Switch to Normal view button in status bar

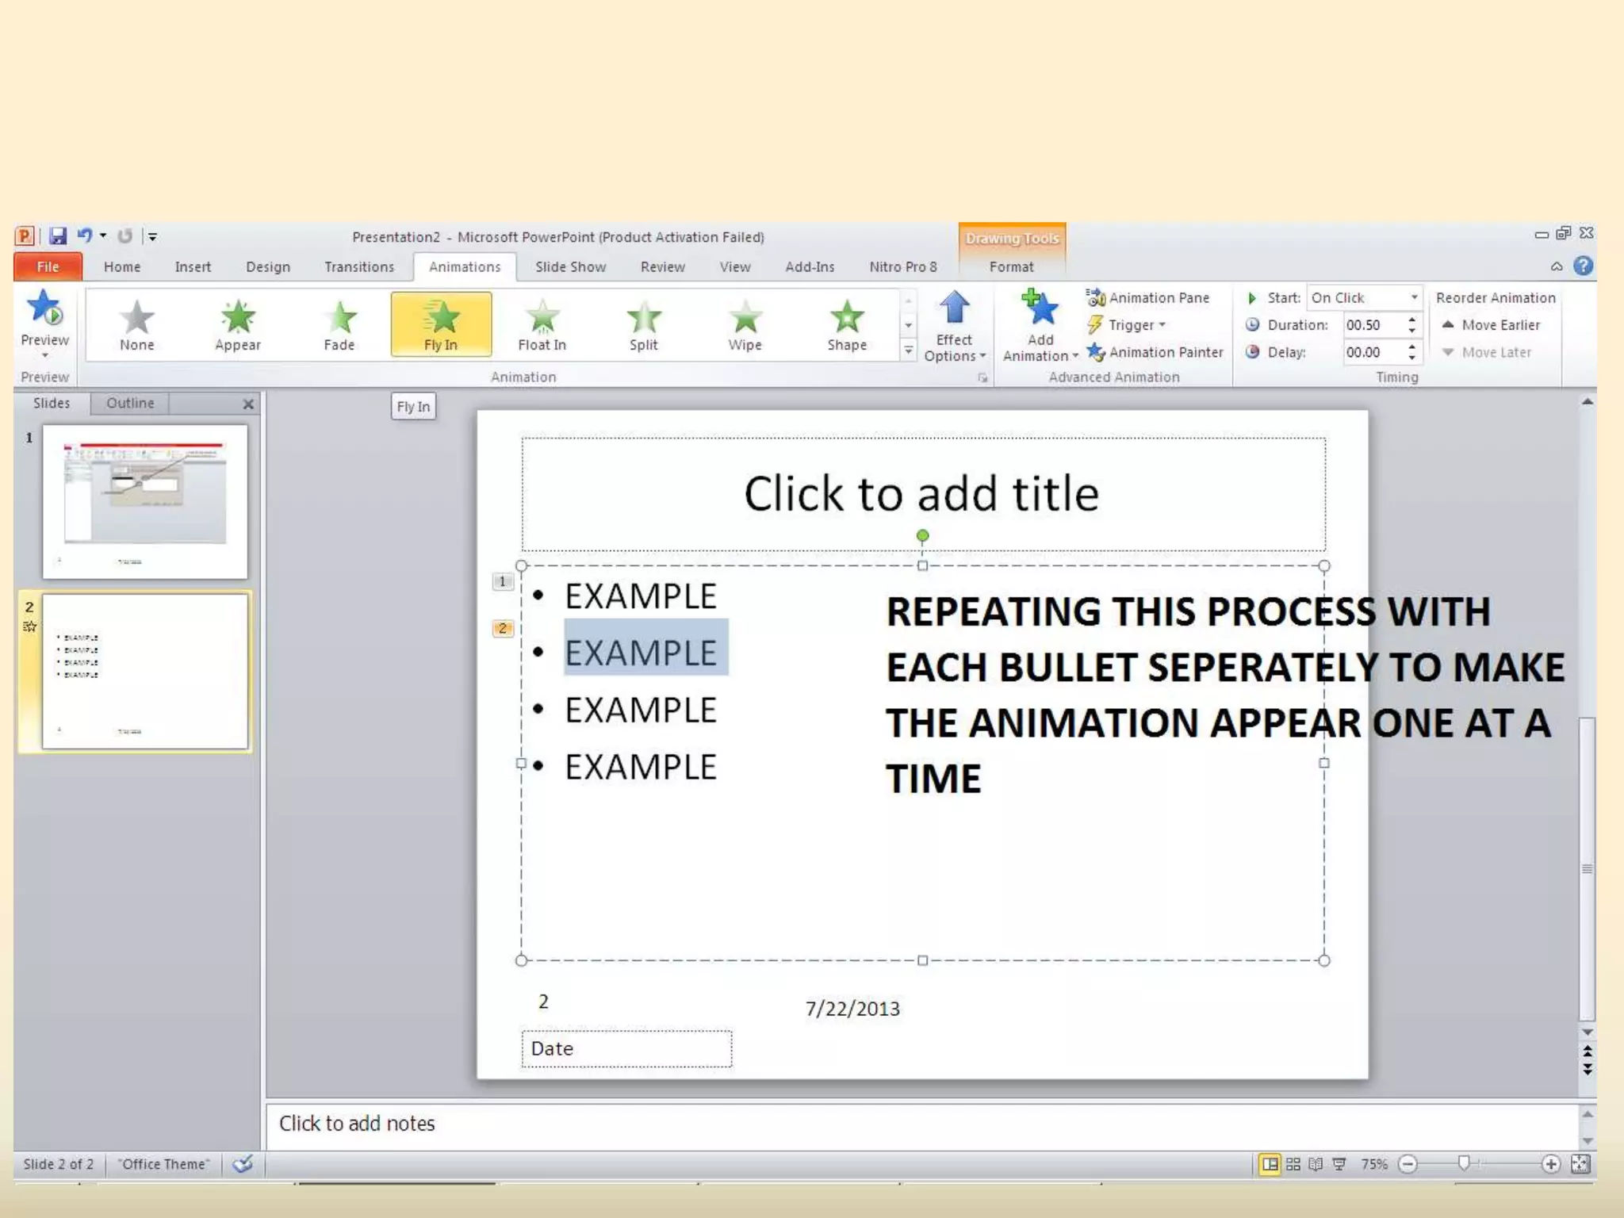pos(1270,1163)
